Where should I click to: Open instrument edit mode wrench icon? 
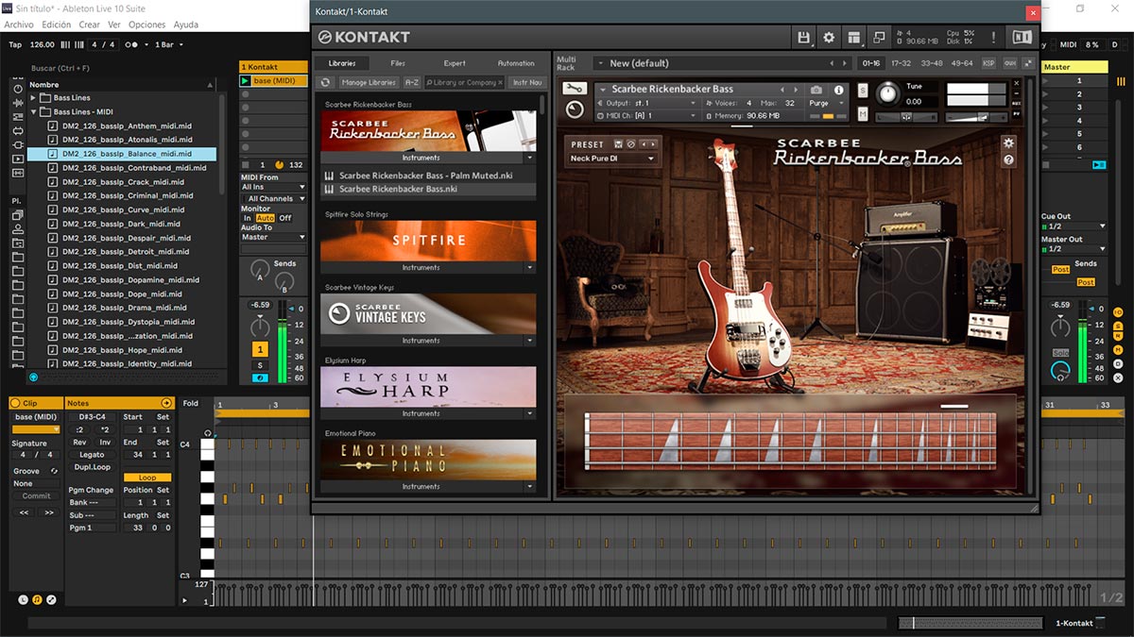click(574, 89)
